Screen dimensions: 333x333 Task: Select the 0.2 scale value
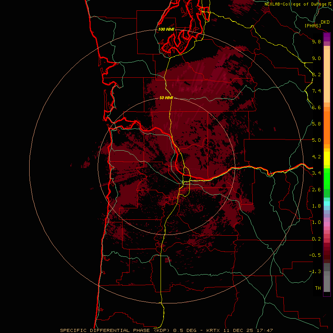point(316,239)
